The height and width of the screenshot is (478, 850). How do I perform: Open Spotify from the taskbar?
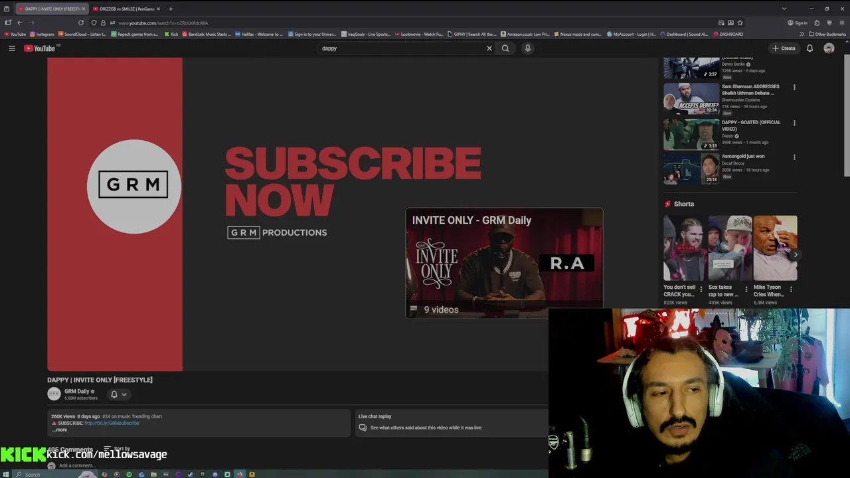tap(129, 474)
